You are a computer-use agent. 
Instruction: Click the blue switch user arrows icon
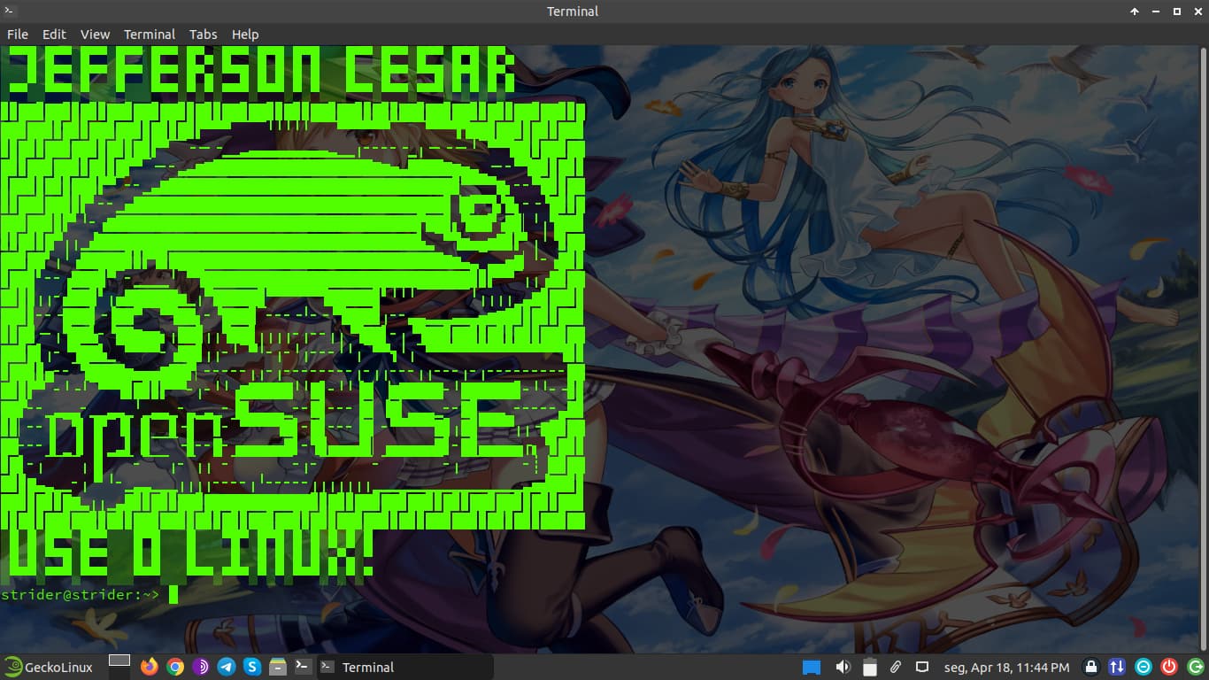click(1117, 667)
